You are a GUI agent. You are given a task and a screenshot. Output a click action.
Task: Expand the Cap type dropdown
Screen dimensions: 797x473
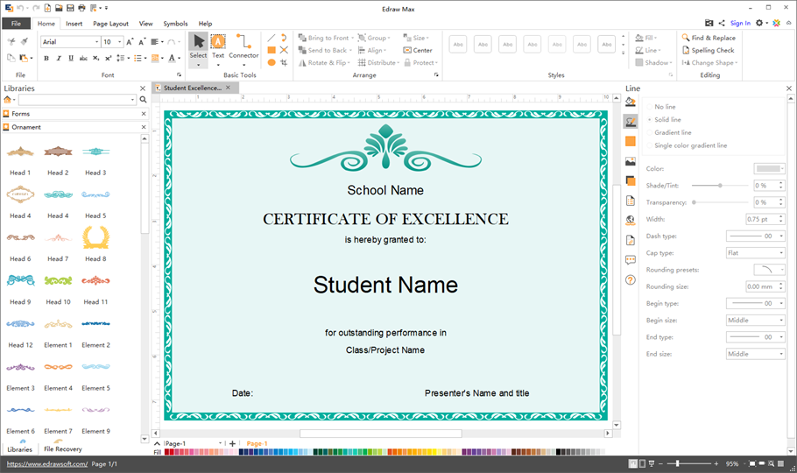755,253
